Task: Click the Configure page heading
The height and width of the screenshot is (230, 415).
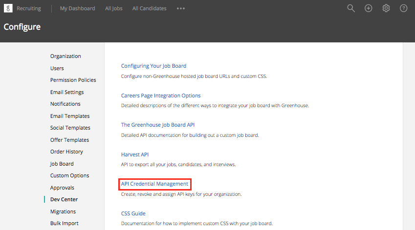Action: (22, 27)
